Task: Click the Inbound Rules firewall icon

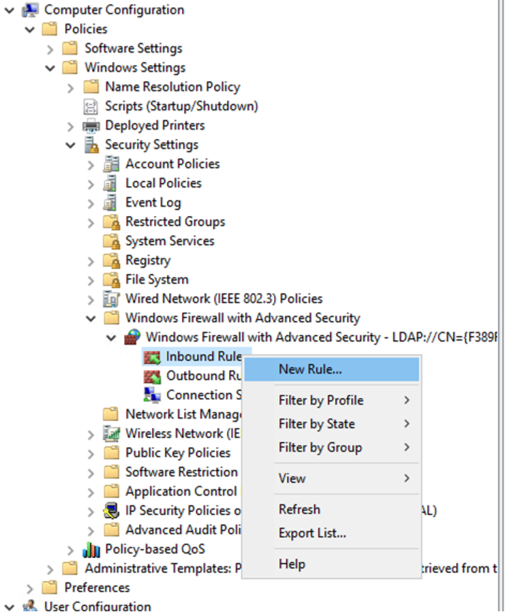Action: (x=151, y=357)
